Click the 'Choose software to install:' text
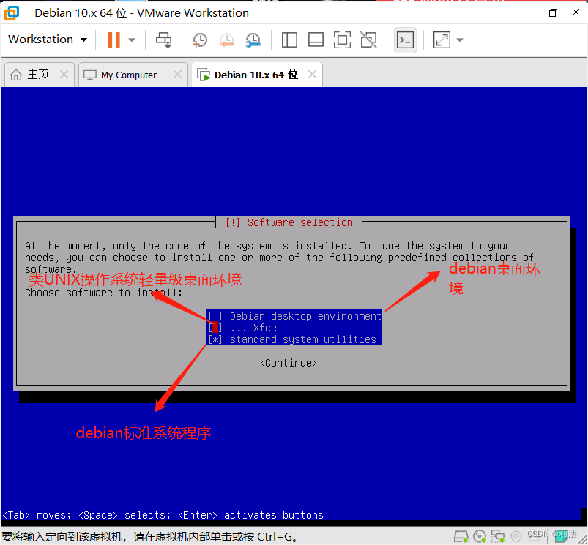Image resolution: width=588 pixels, height=545 pixels. tap(103, 293)
